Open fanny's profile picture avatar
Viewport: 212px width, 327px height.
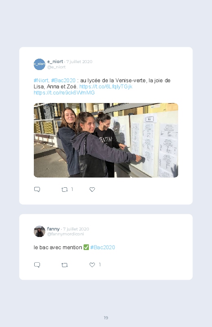[x=40, y=231]
